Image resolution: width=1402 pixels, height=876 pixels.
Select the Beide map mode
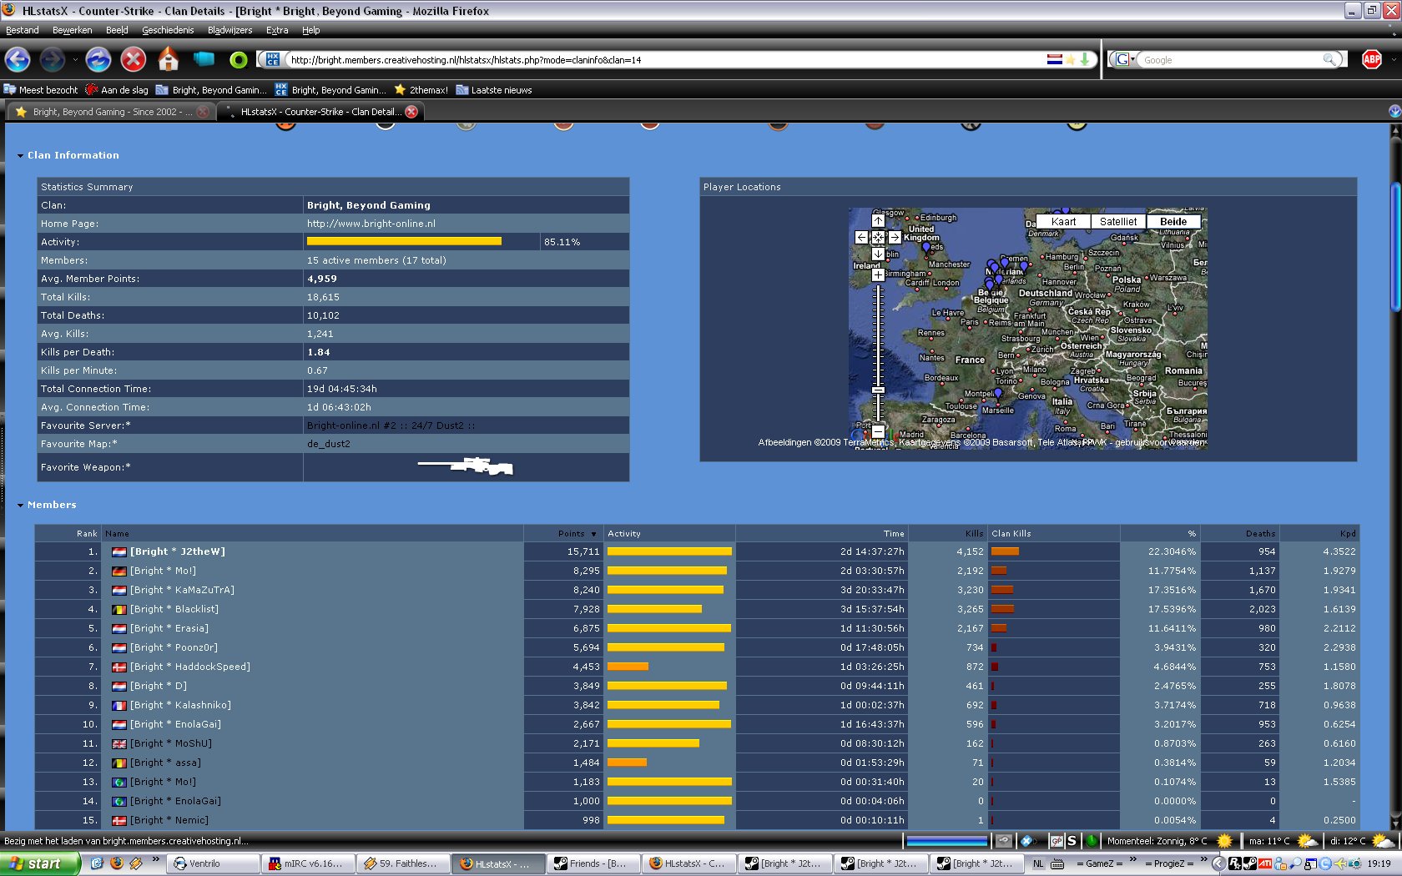(x=1173, y=222)
